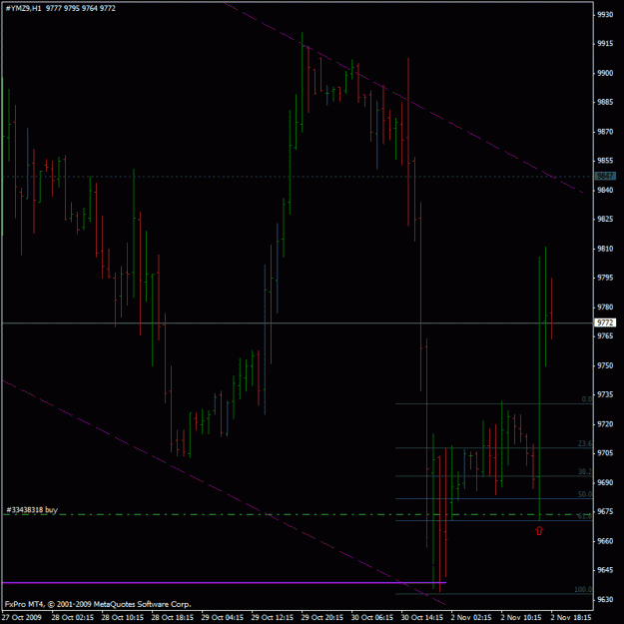624x624 pixels.
Task: Click the 9825 price scale label
Action: coord(605,220)
